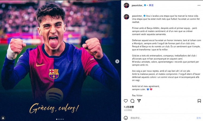
Task: Open pauvictor_ username in the post header
Action: point(137,5)
